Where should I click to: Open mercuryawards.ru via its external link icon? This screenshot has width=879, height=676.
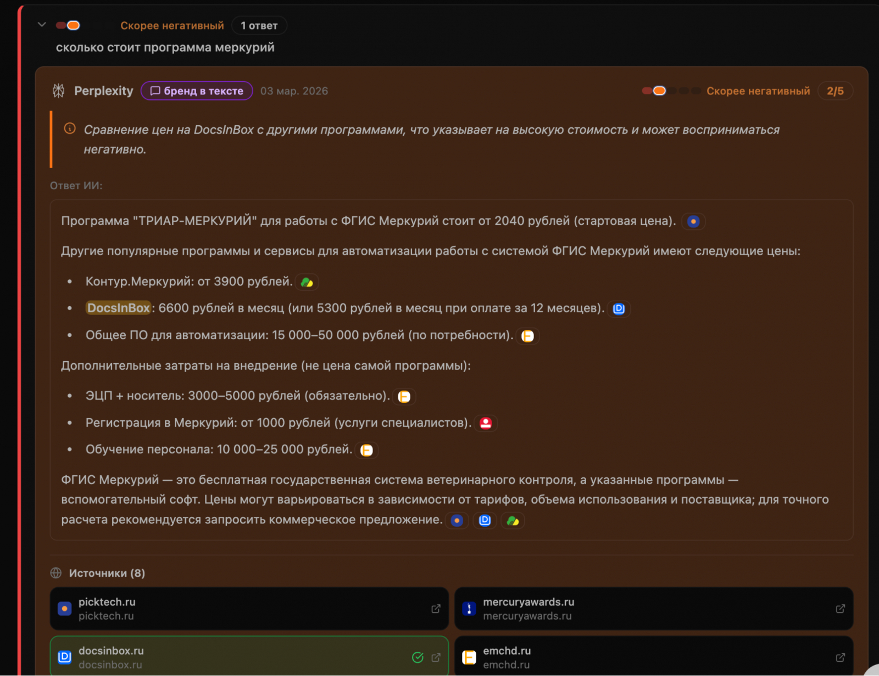tap(841, 609)
